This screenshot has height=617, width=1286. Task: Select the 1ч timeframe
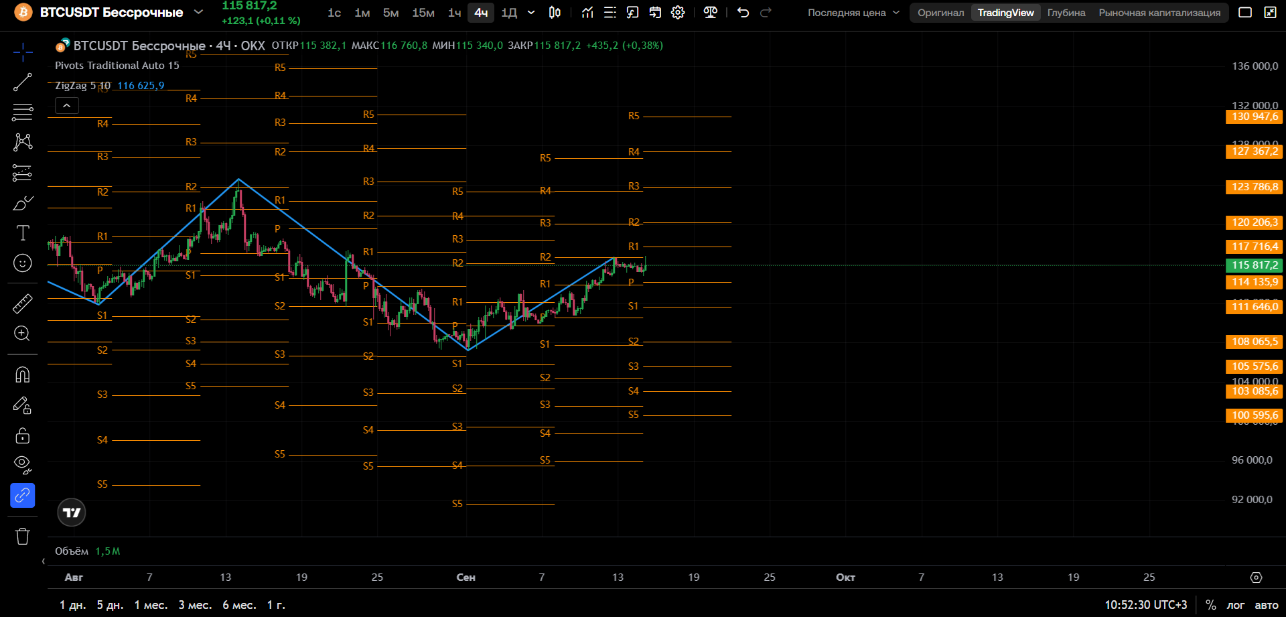click(455, 12)
